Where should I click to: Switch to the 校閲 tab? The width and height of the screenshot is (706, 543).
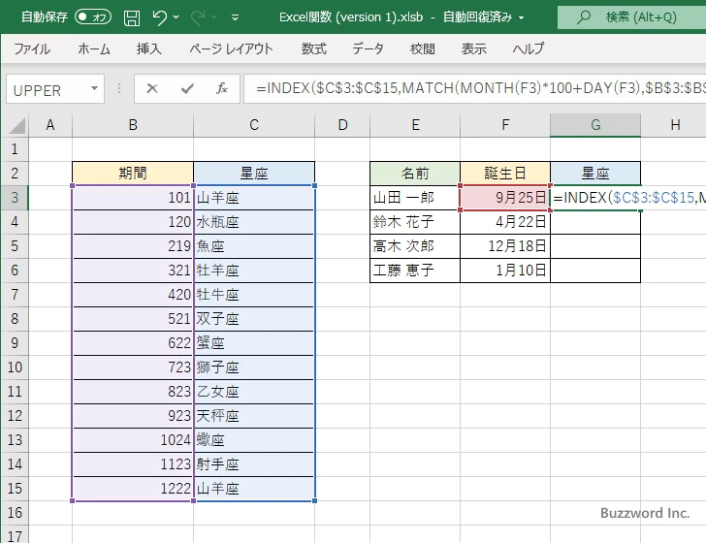423,48
